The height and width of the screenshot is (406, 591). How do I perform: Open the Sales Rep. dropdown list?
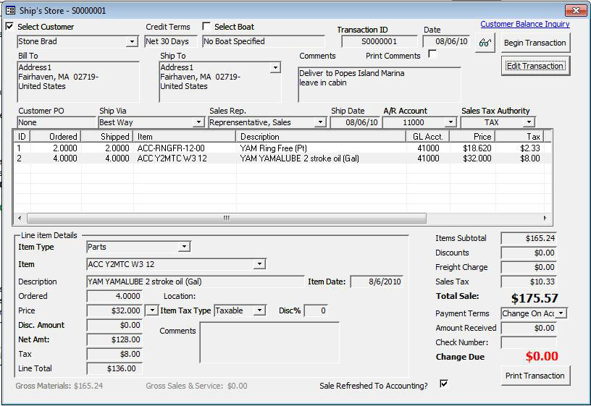[320, 123]
